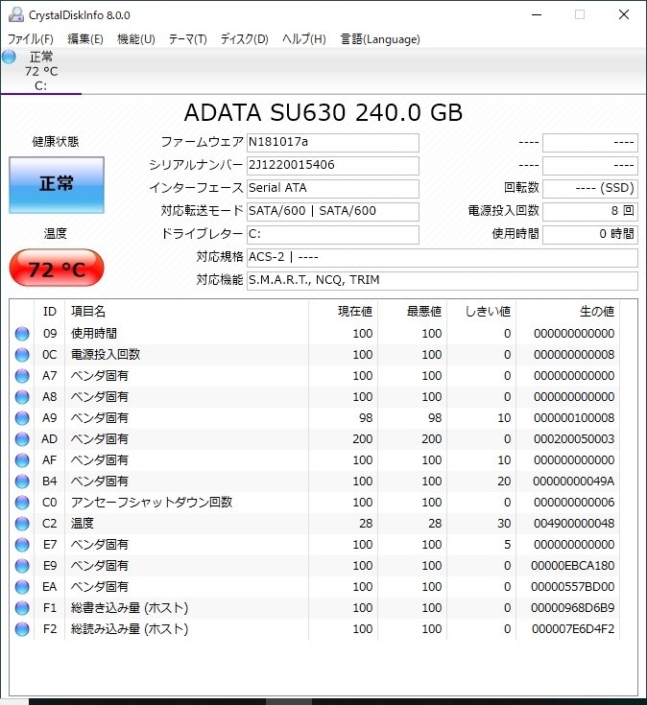Click status orb for row C0 アンセーフシャットダウン回数

(22, 503)
